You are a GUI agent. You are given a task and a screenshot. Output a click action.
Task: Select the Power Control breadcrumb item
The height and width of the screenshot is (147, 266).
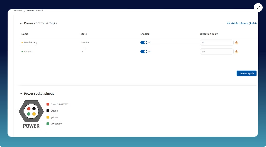pos(35,11)
